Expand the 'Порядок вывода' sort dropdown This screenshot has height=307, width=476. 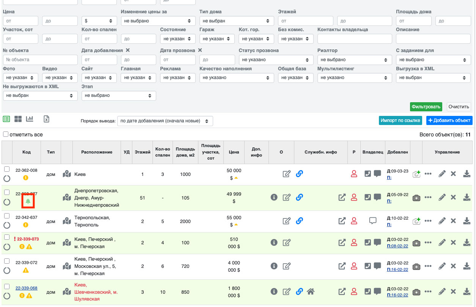[165, 121]
